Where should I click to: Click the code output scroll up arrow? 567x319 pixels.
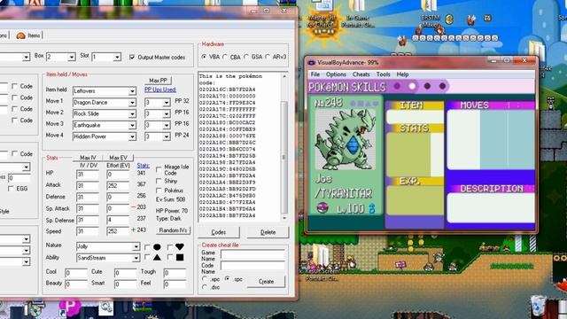coord(283,76)
